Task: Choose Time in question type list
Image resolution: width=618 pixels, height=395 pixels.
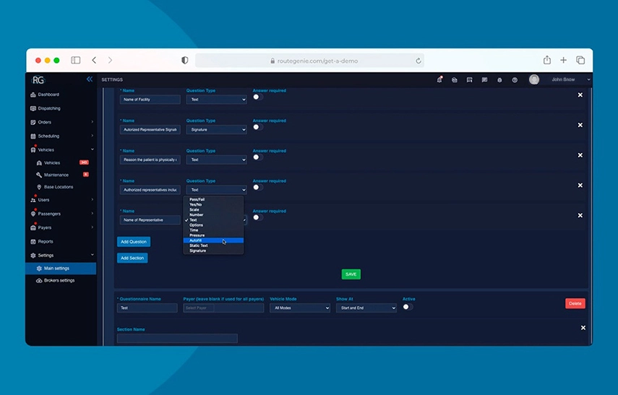Action: [213, 230]
